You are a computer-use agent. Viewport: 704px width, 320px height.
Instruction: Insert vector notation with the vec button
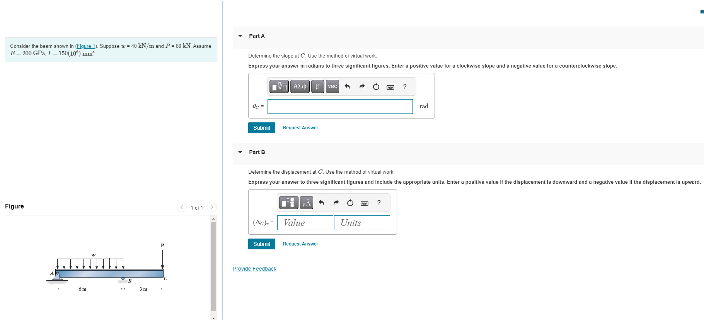[x=332, y=86]
